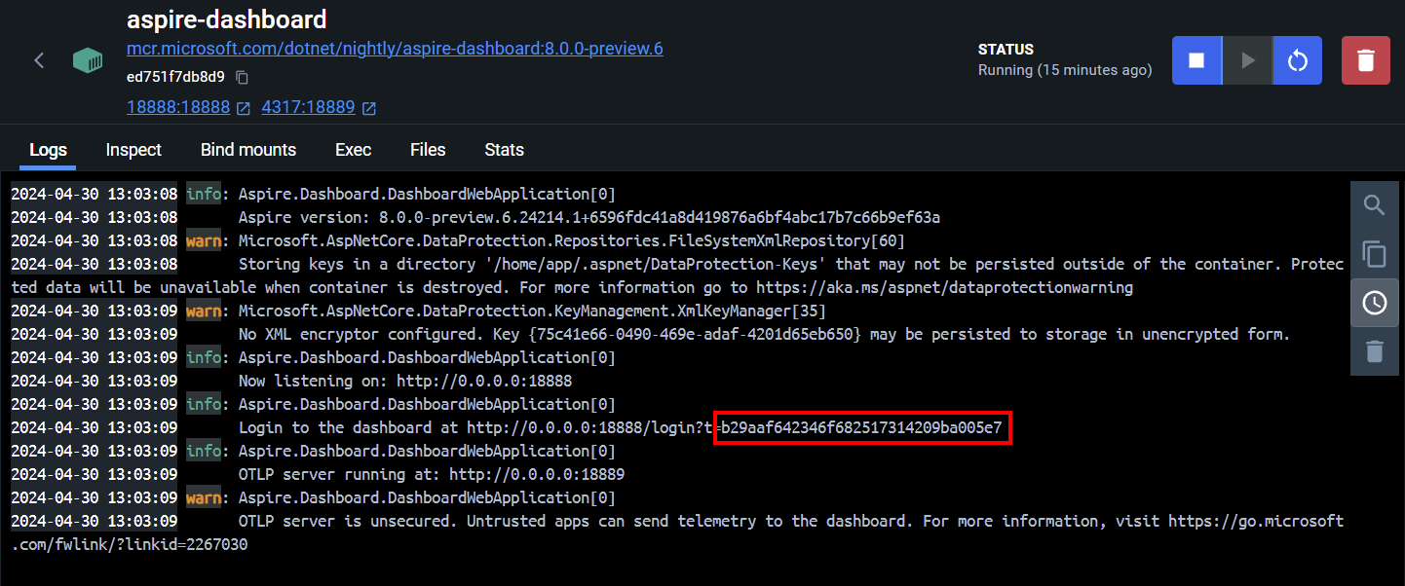The width and height of the screenshot is (1405, 586).
Task: Open the log search magnifier
Action: [1374, 205]
